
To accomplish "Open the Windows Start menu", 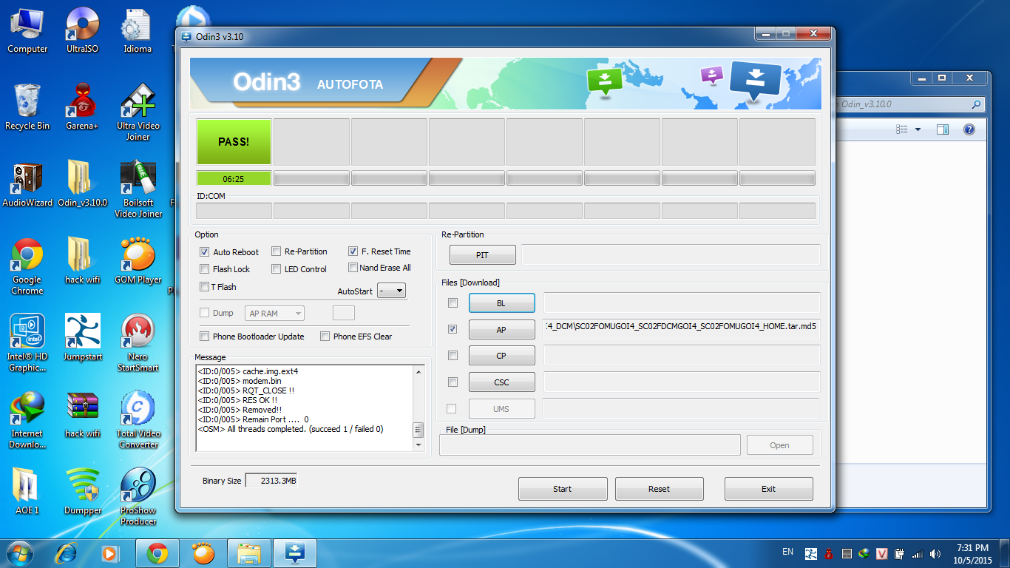I will coord(20,552).
